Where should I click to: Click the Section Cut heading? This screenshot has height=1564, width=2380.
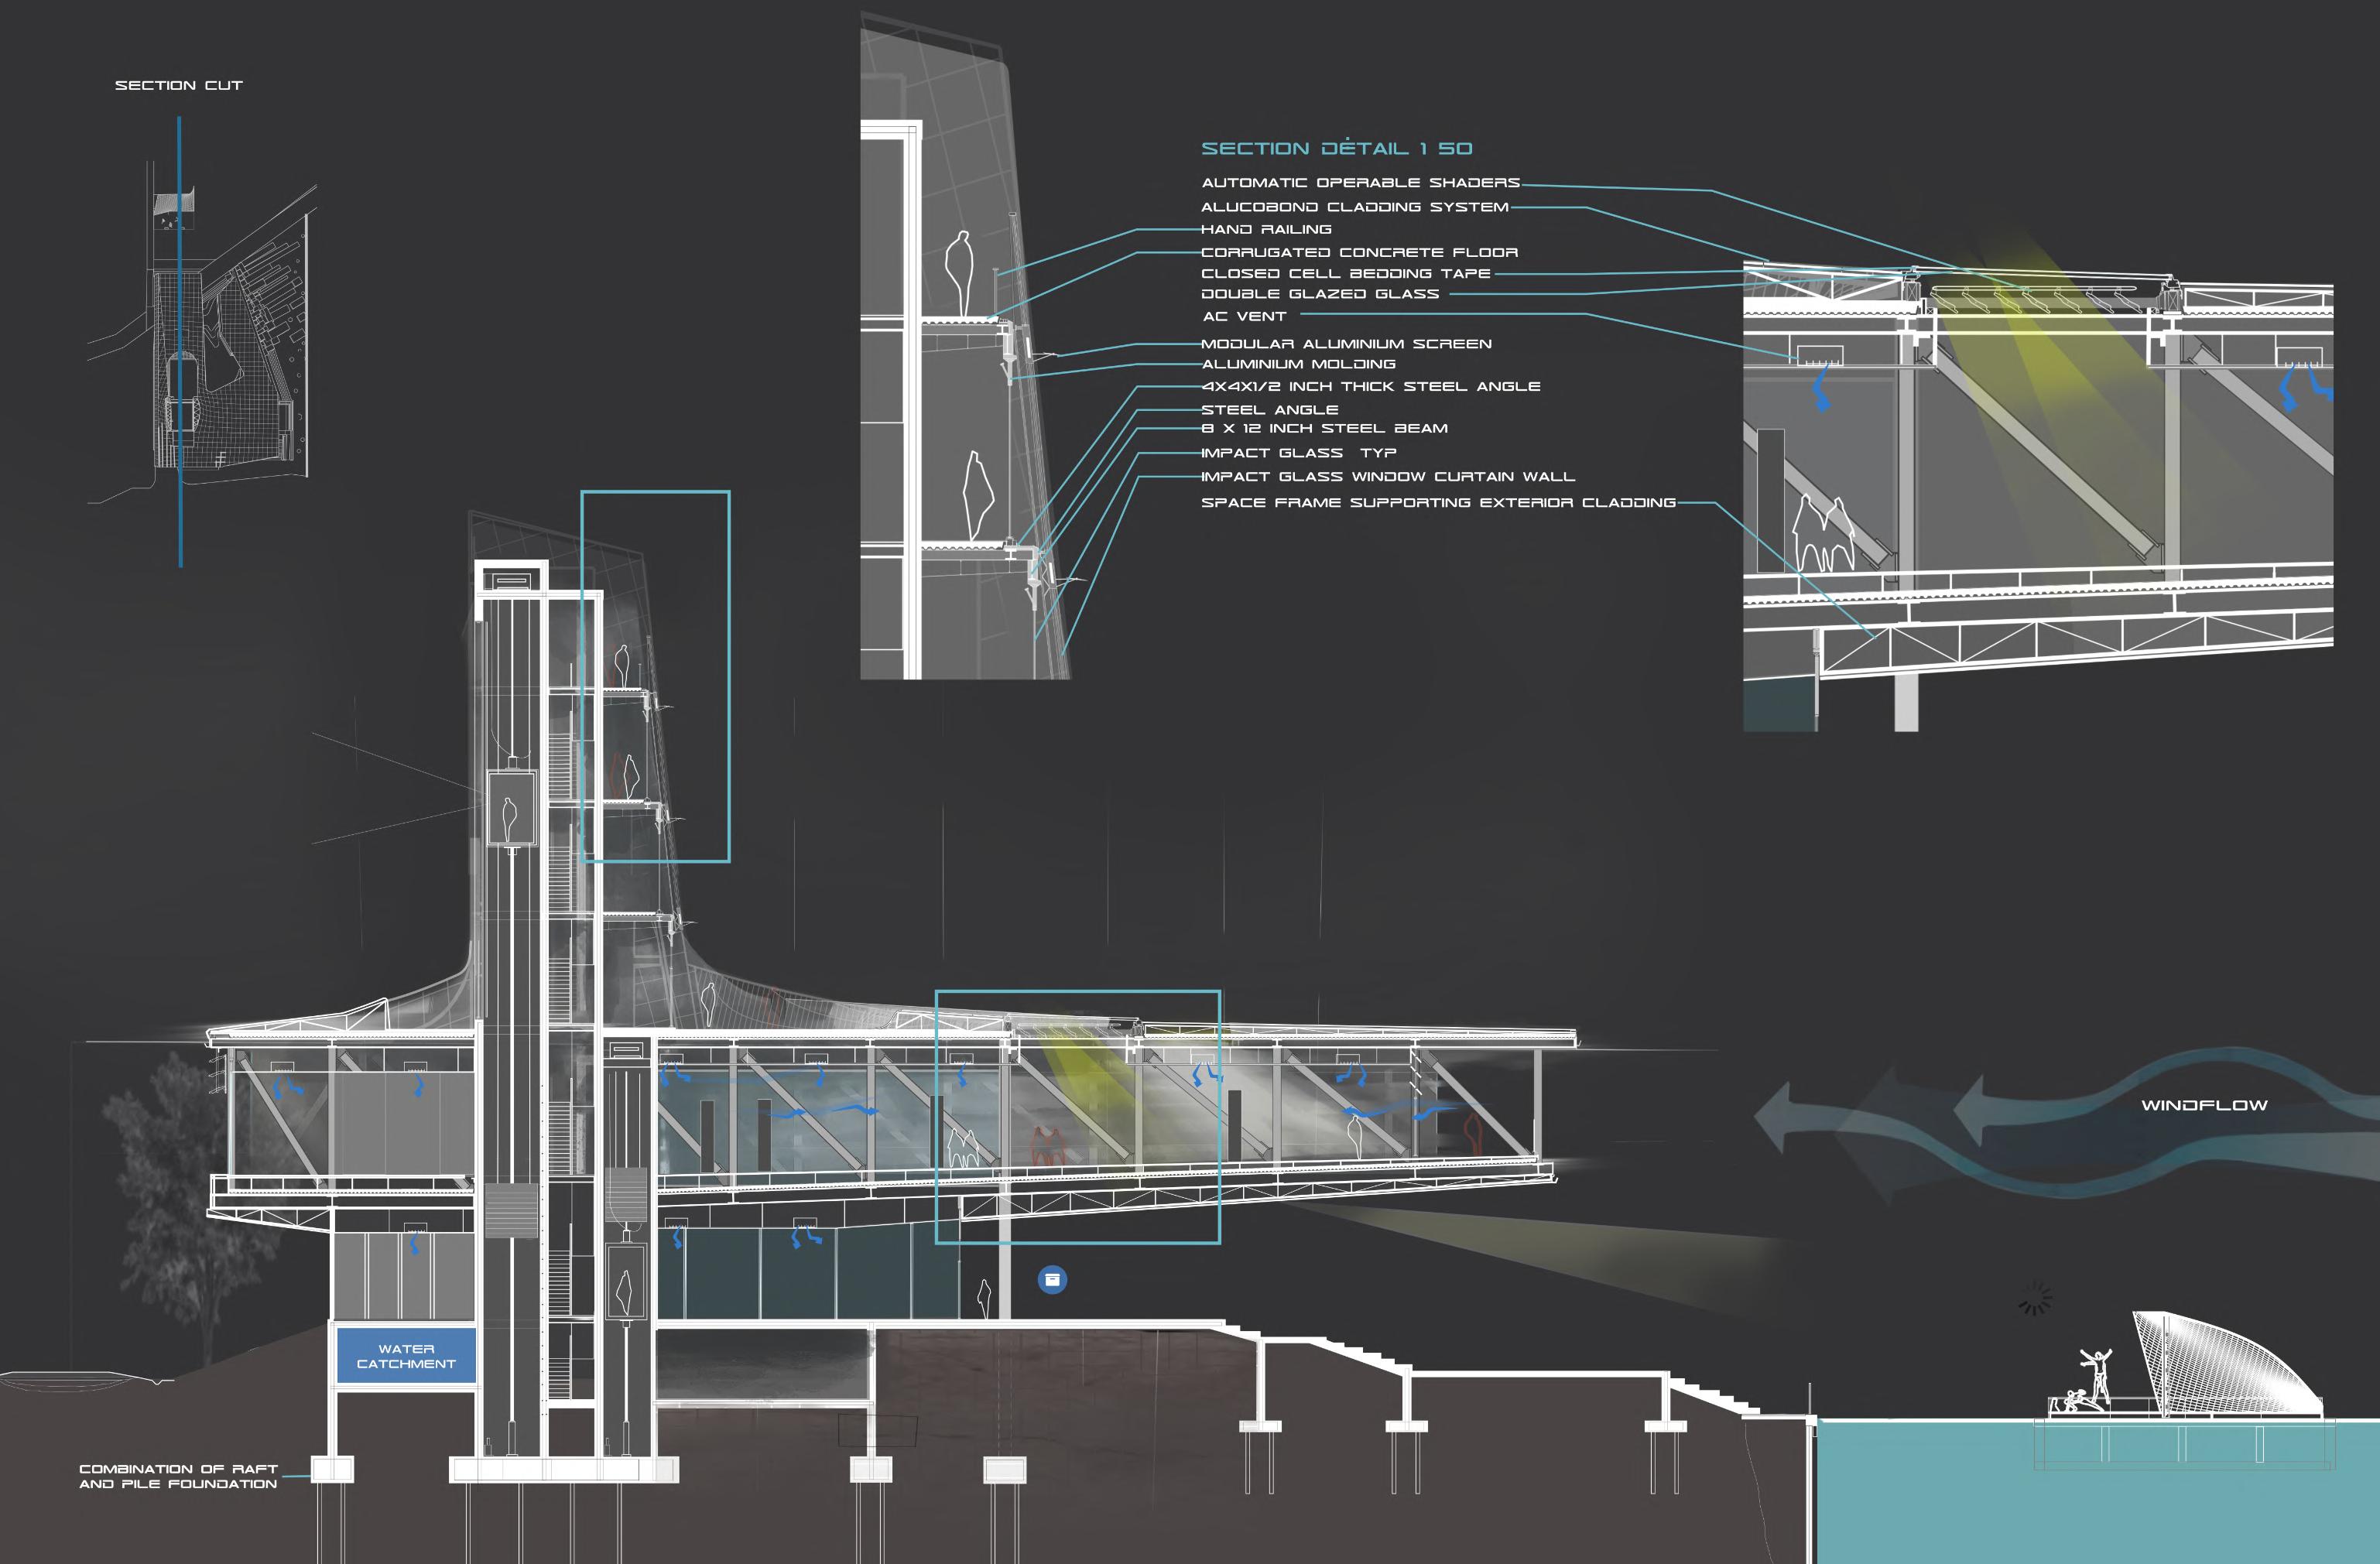coord(179,85)
